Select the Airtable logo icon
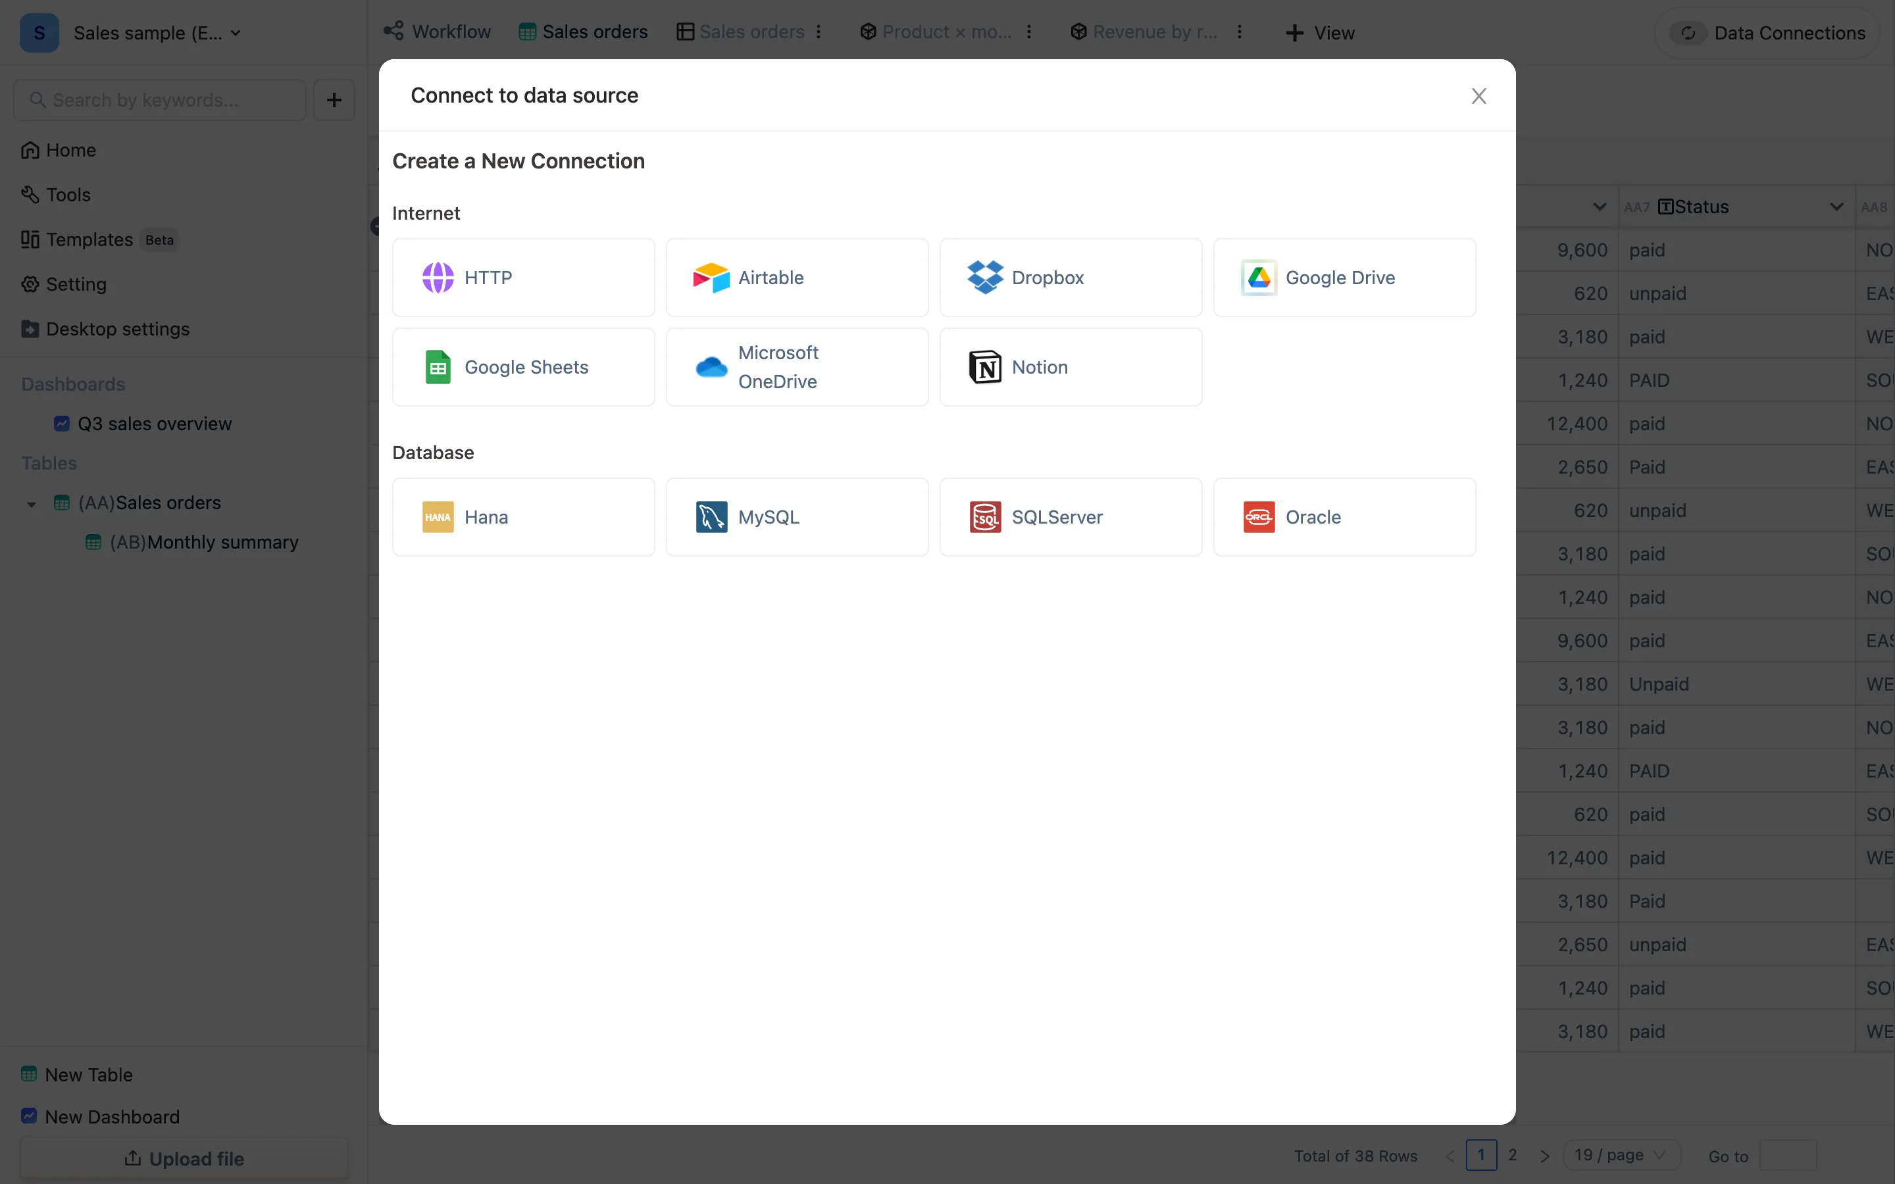This screenshot has width=1895, height=1184. (711, 277)
